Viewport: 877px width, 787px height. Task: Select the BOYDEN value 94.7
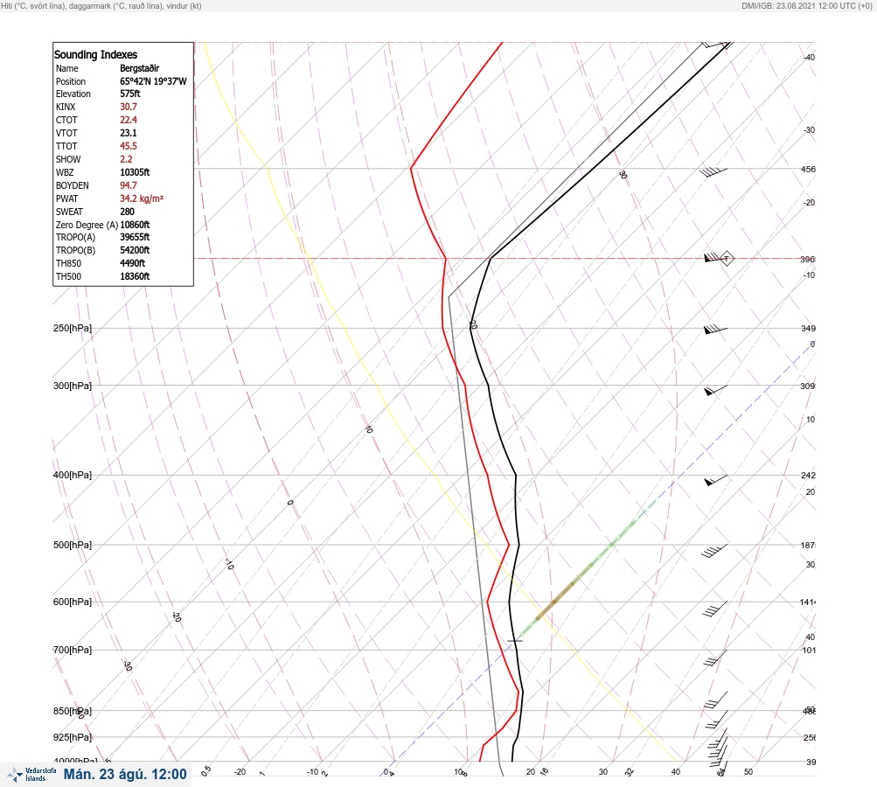[128, 185]
